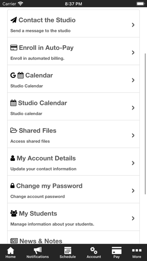
Task: Switch to the Home tab
Action: [10, 253]
